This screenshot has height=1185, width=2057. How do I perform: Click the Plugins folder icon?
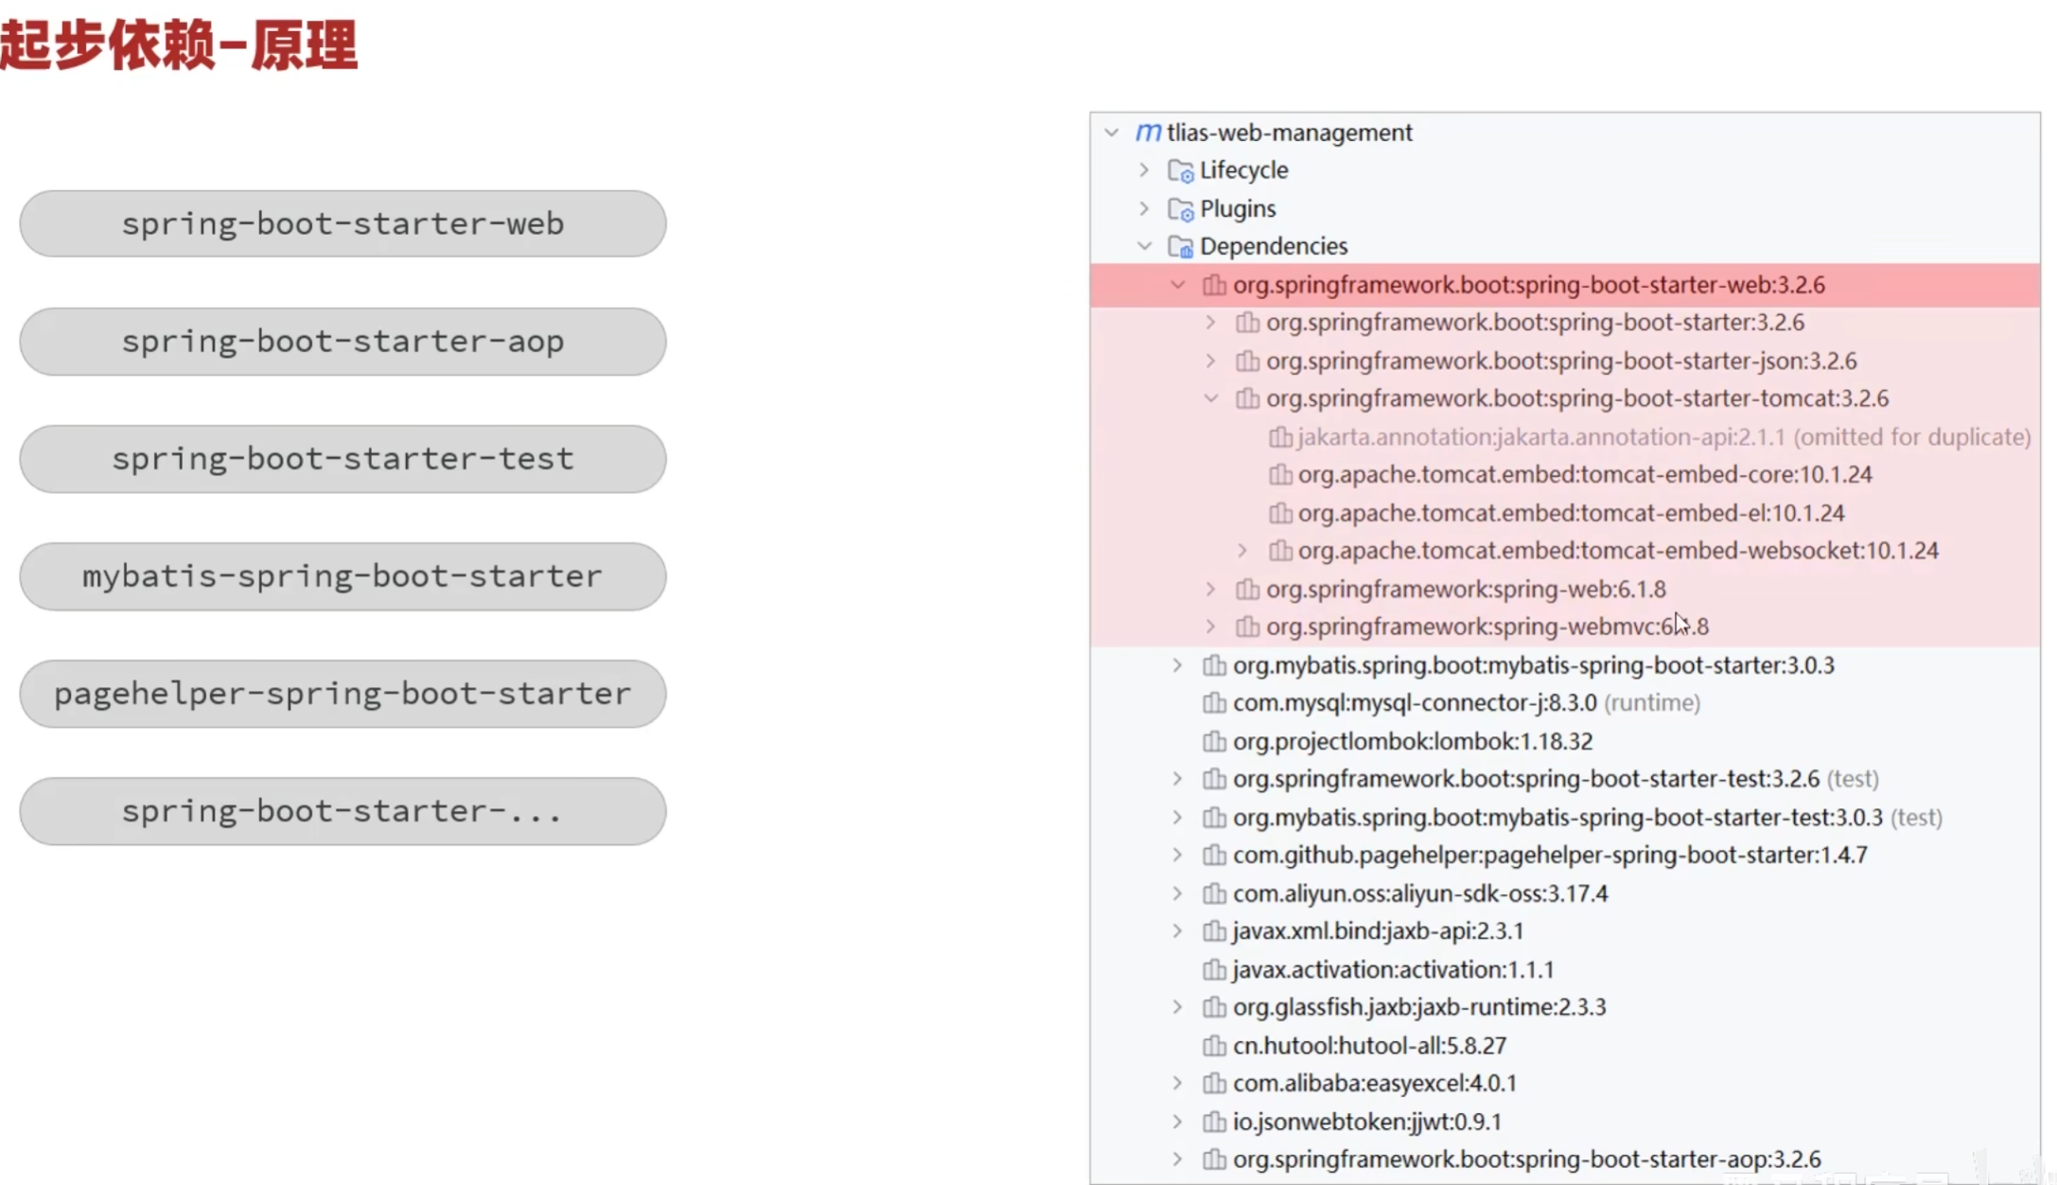click(1180, 209)
